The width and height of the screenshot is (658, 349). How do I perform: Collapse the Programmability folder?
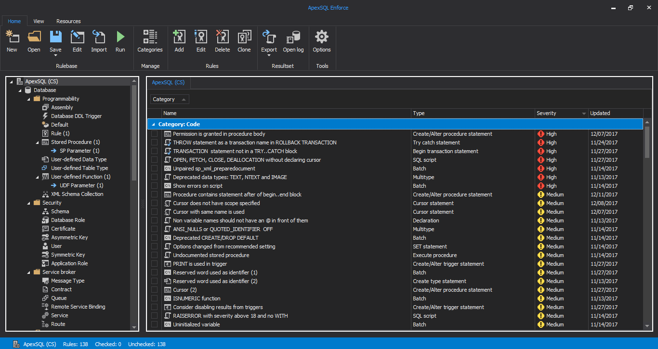tap(29, 99)
